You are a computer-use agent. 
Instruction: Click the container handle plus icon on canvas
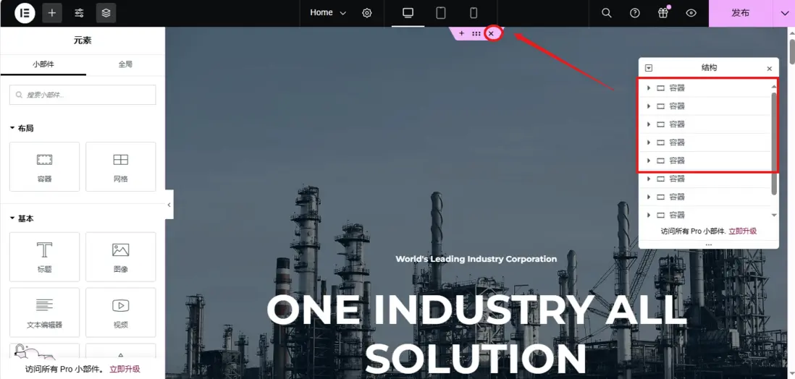point(461,33)
